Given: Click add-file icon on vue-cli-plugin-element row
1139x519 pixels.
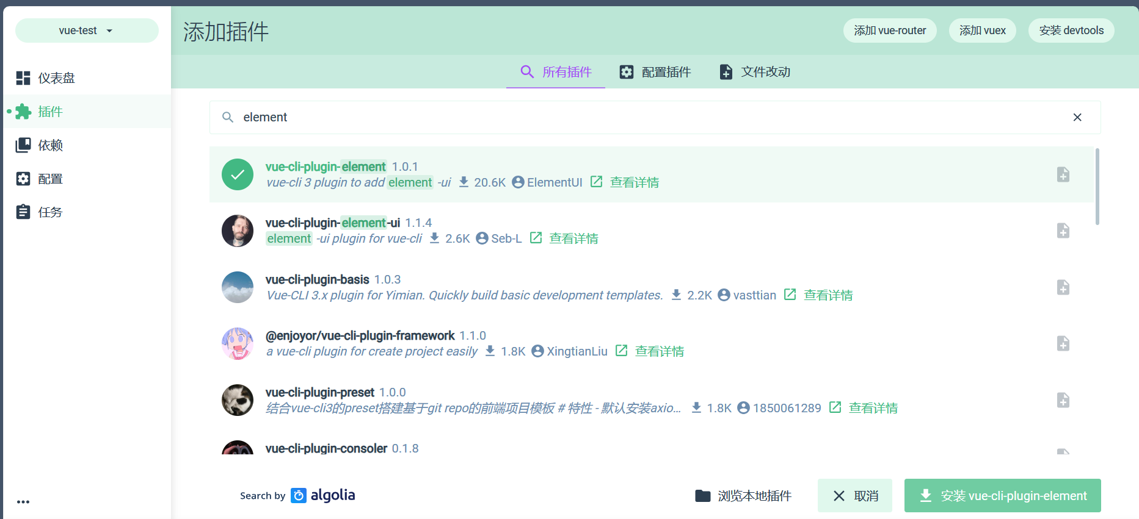Looking at the screenshot, I should (x=1063, y=174).
